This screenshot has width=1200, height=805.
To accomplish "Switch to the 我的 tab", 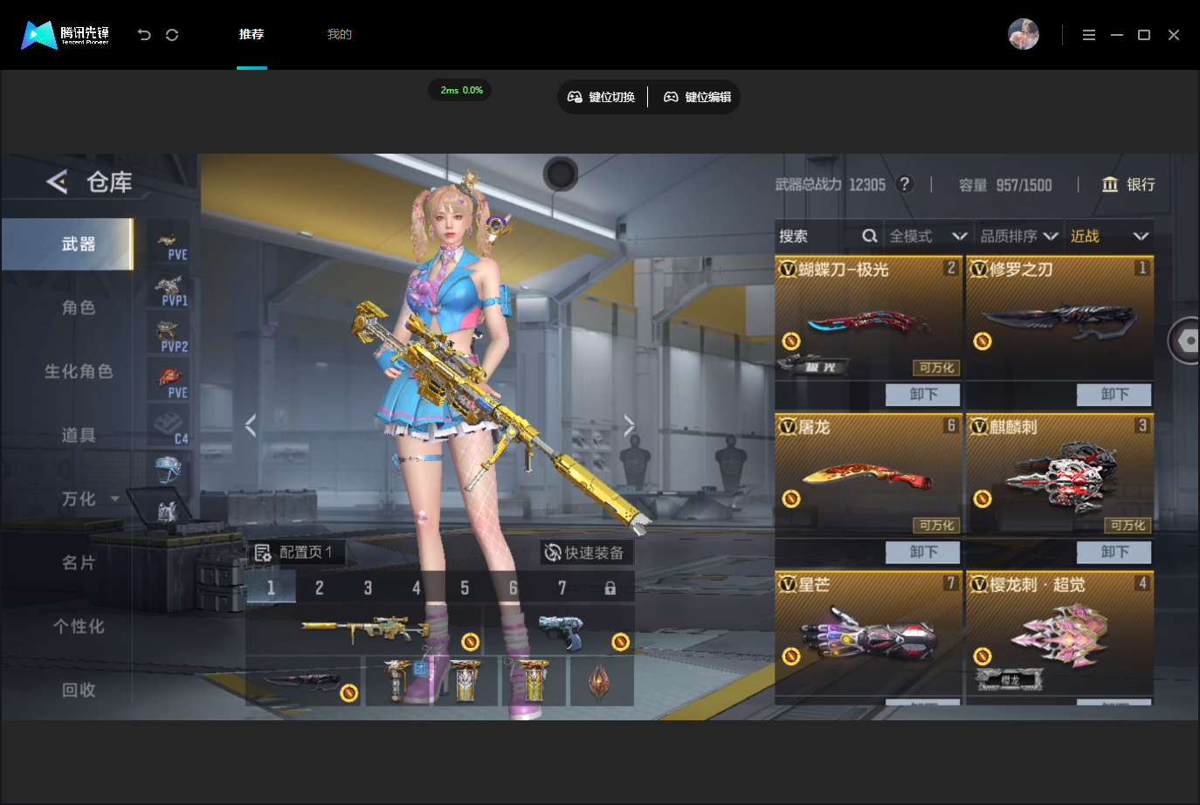I will [339, 34].
